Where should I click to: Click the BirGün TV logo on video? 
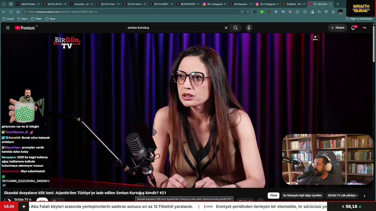[67, 42]
